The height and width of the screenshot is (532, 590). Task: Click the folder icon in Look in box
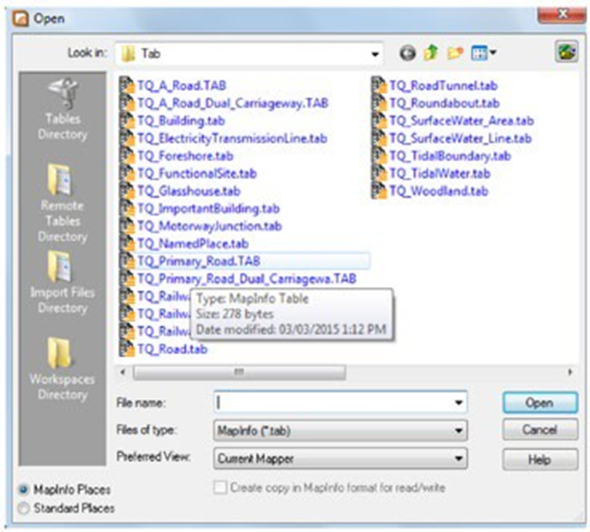pyautogui.click(x=129, y=54)
